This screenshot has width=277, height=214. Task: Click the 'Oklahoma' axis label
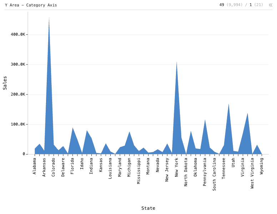click(x=195, y=167)
